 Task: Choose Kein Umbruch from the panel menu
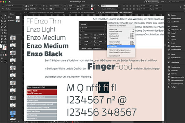point(121,56)
